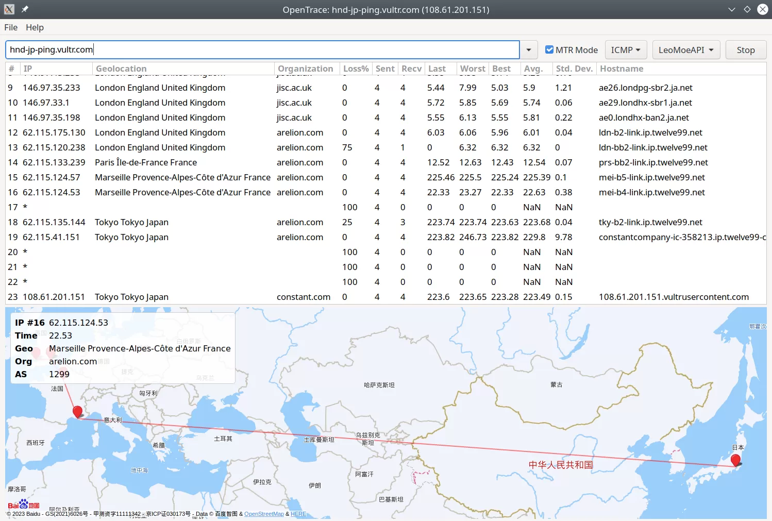Screen dimensions: 772x521
Task: Click the hostname input field
Action: pos(258,49)
